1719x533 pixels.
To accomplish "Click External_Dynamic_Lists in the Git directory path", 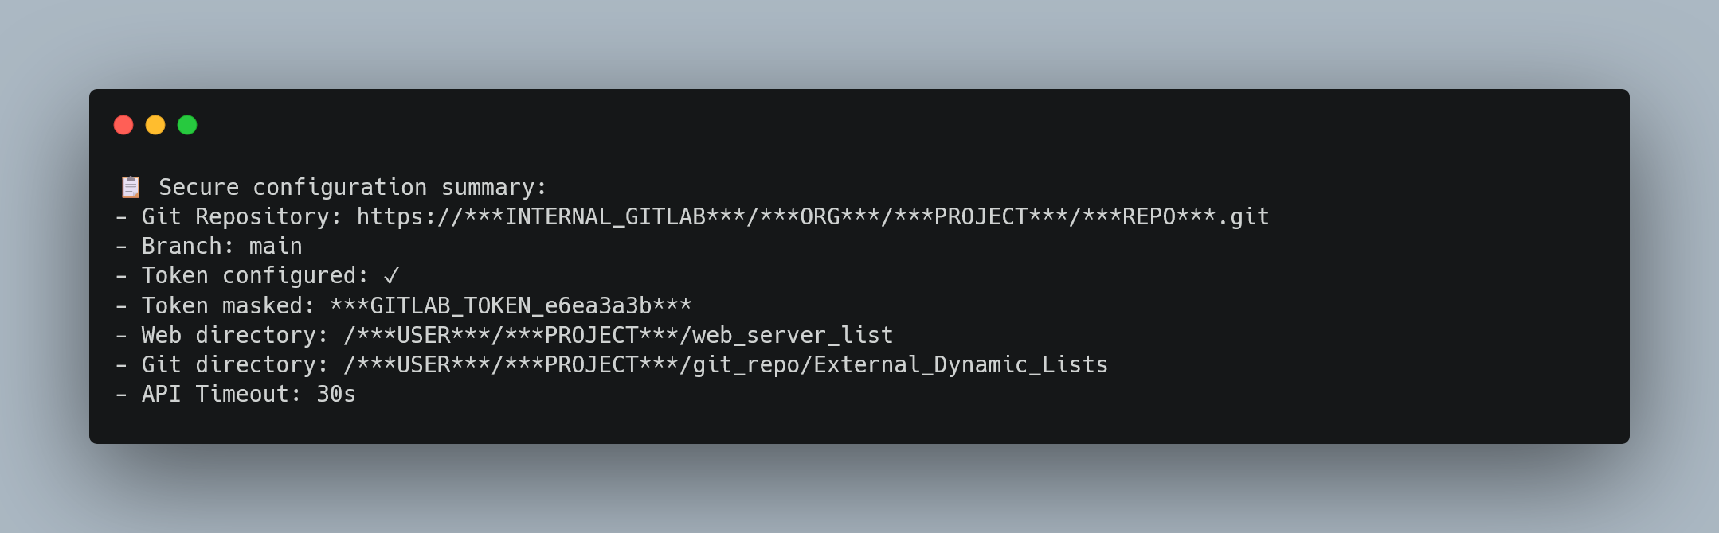I will point(961,365).
